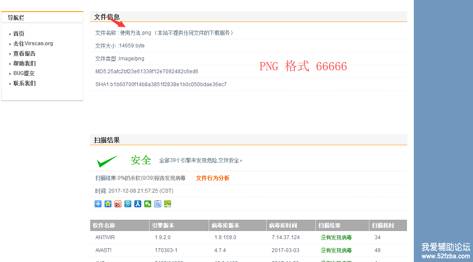Click the file type image/png line

pyautogui.click(x=120, y=59)
